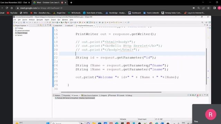Go to the browser home page
The image size is (221, 124).
12,8
